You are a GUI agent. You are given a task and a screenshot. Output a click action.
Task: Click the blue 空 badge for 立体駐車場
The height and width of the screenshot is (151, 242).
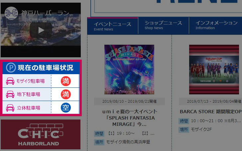(66, 108)
